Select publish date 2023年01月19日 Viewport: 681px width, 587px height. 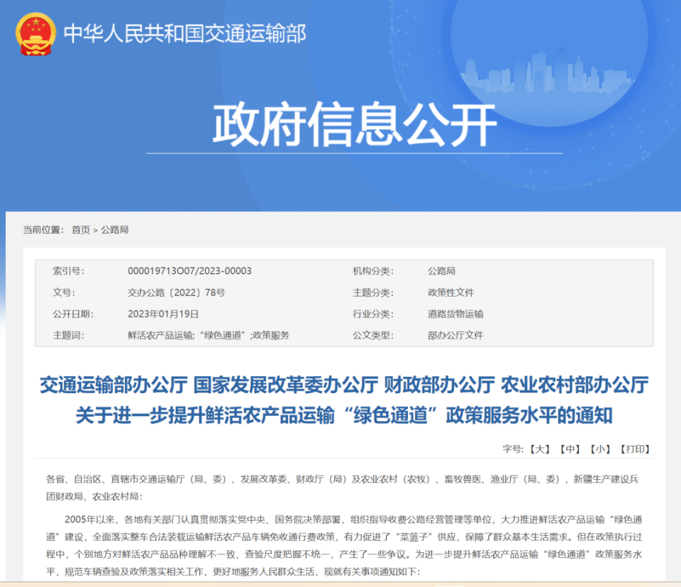tap(163, 314)
